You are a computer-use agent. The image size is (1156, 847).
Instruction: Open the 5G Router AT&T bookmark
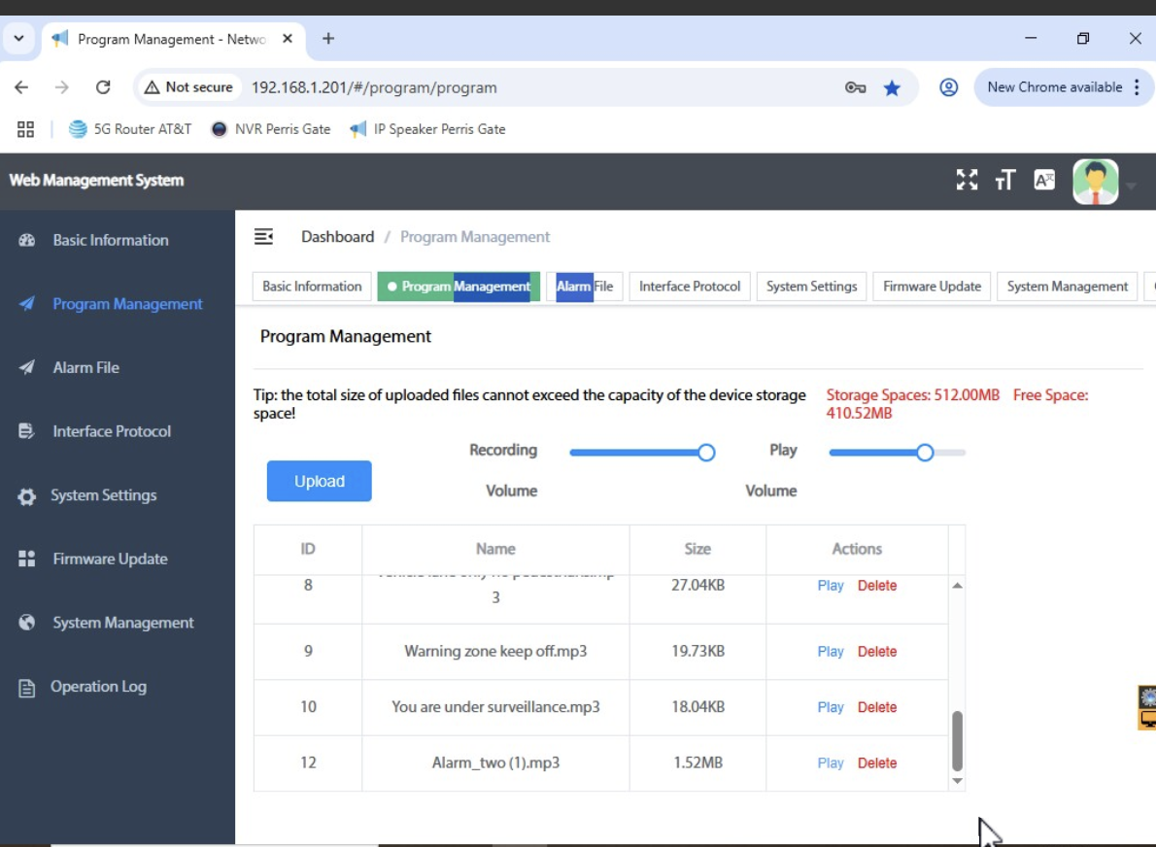click(x=130, y=129)
